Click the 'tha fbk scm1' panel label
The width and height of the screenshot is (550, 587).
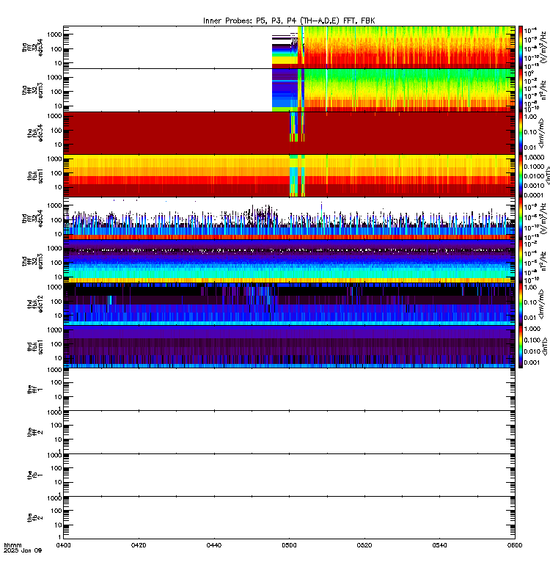coord(35,176)
